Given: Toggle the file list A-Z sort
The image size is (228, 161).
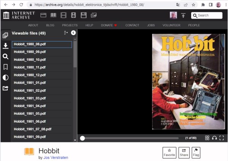Looking at the screenshot, I should point(66,33).
